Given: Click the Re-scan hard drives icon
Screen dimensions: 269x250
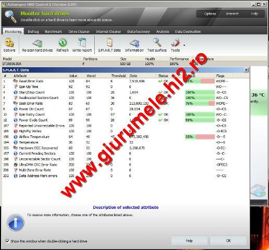Looking at the screenshot, I should coord(38,43).
